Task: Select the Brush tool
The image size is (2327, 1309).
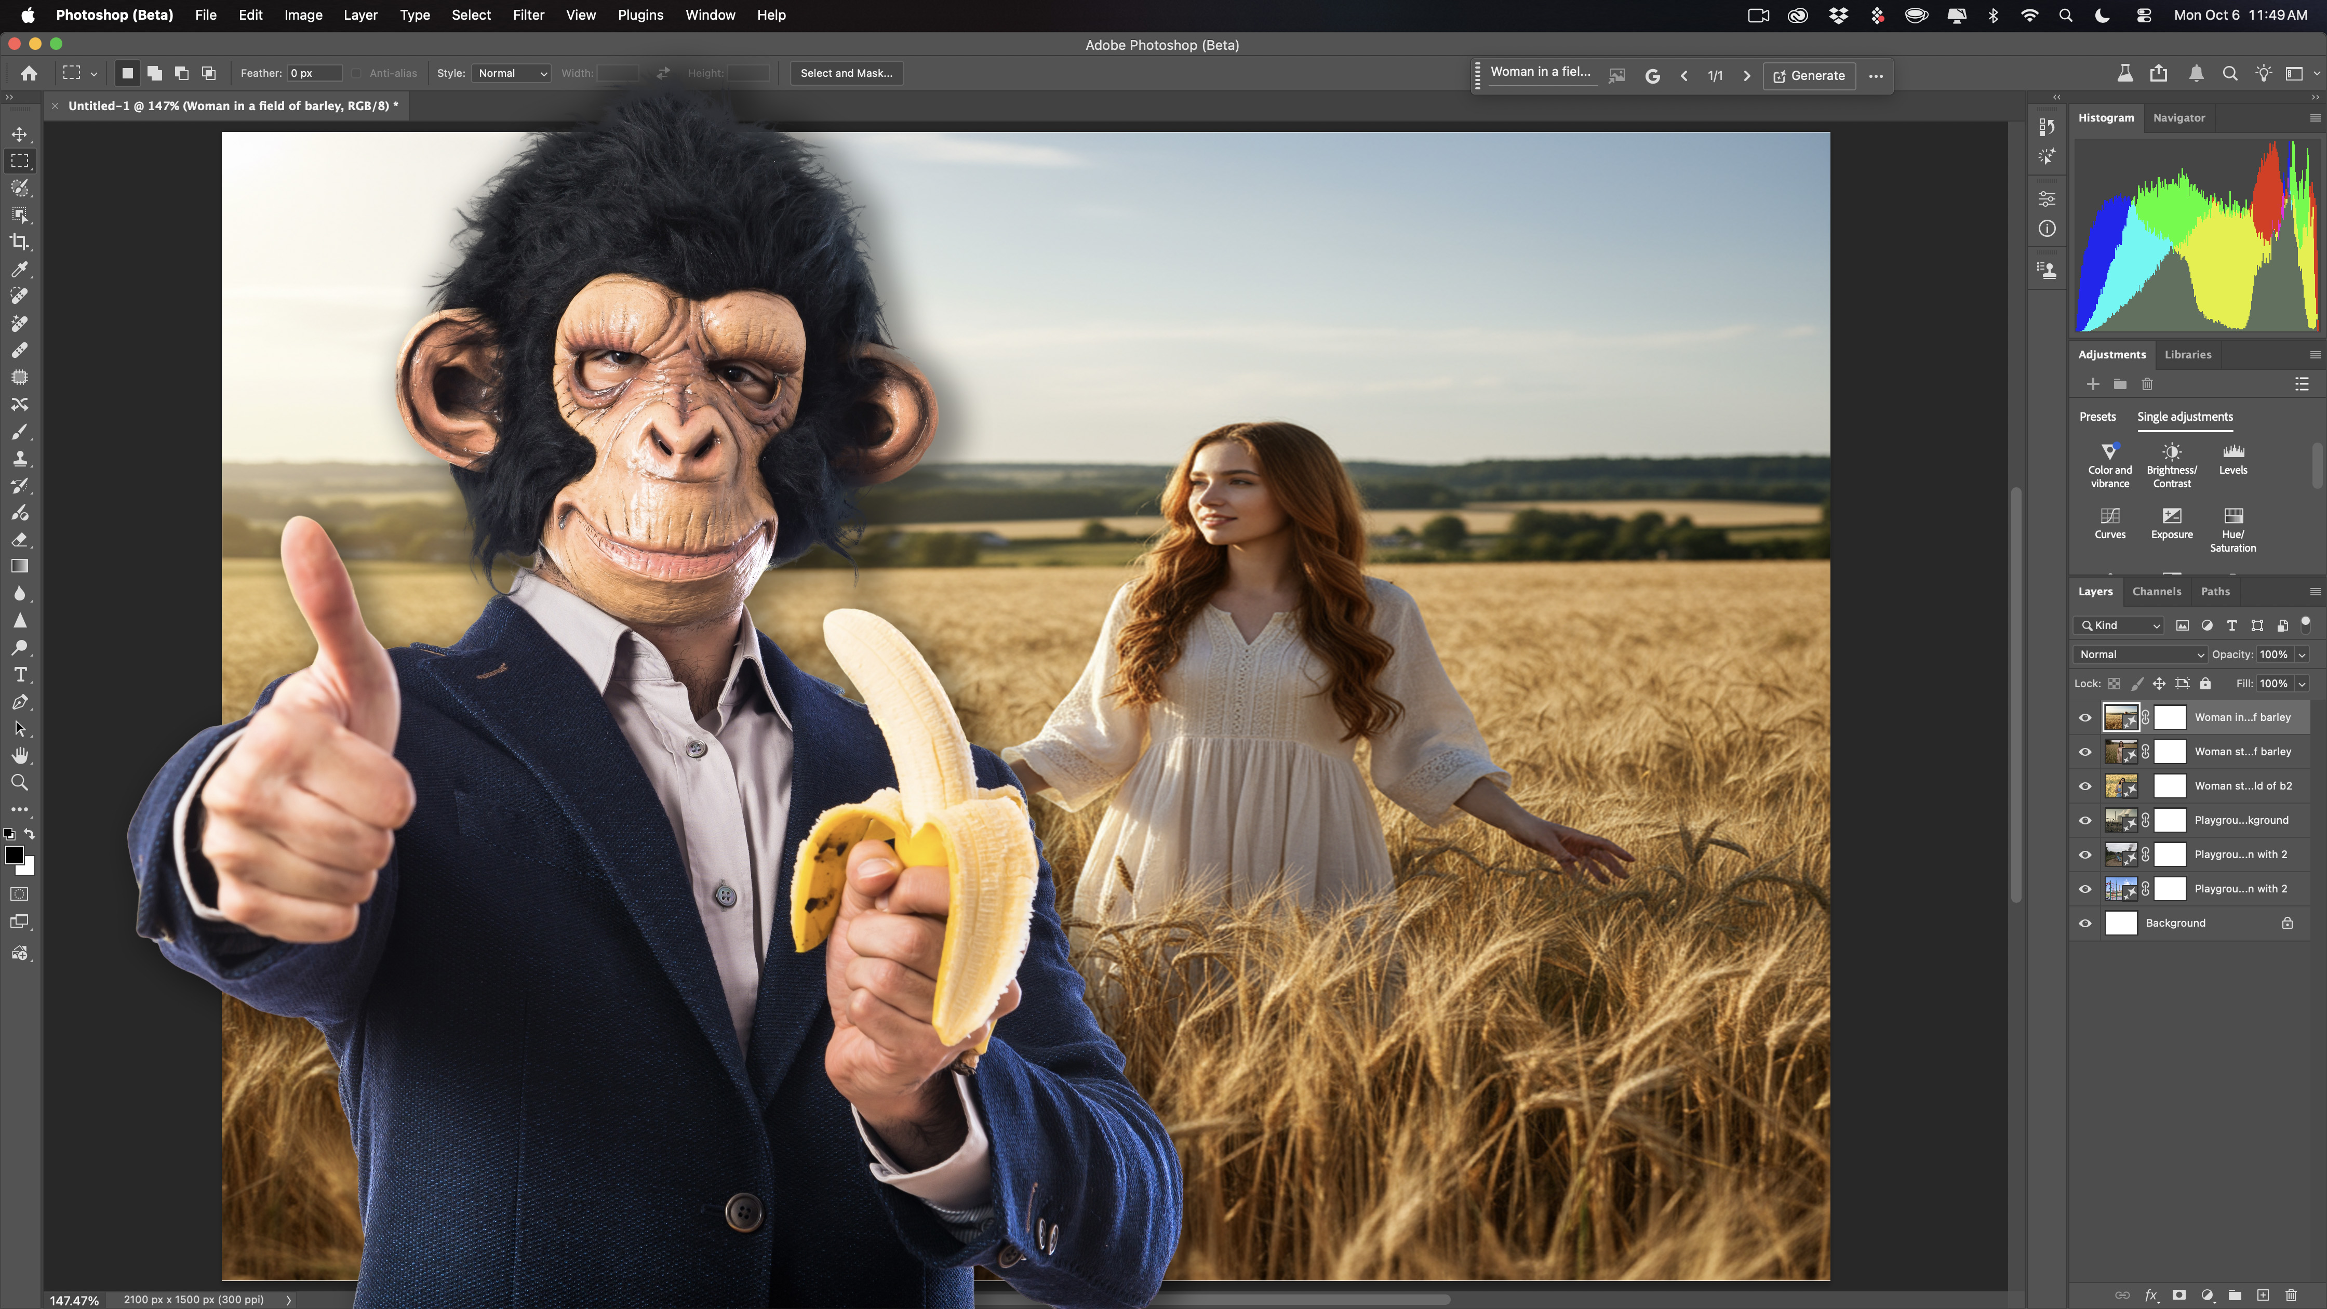Action: [20, 432]
